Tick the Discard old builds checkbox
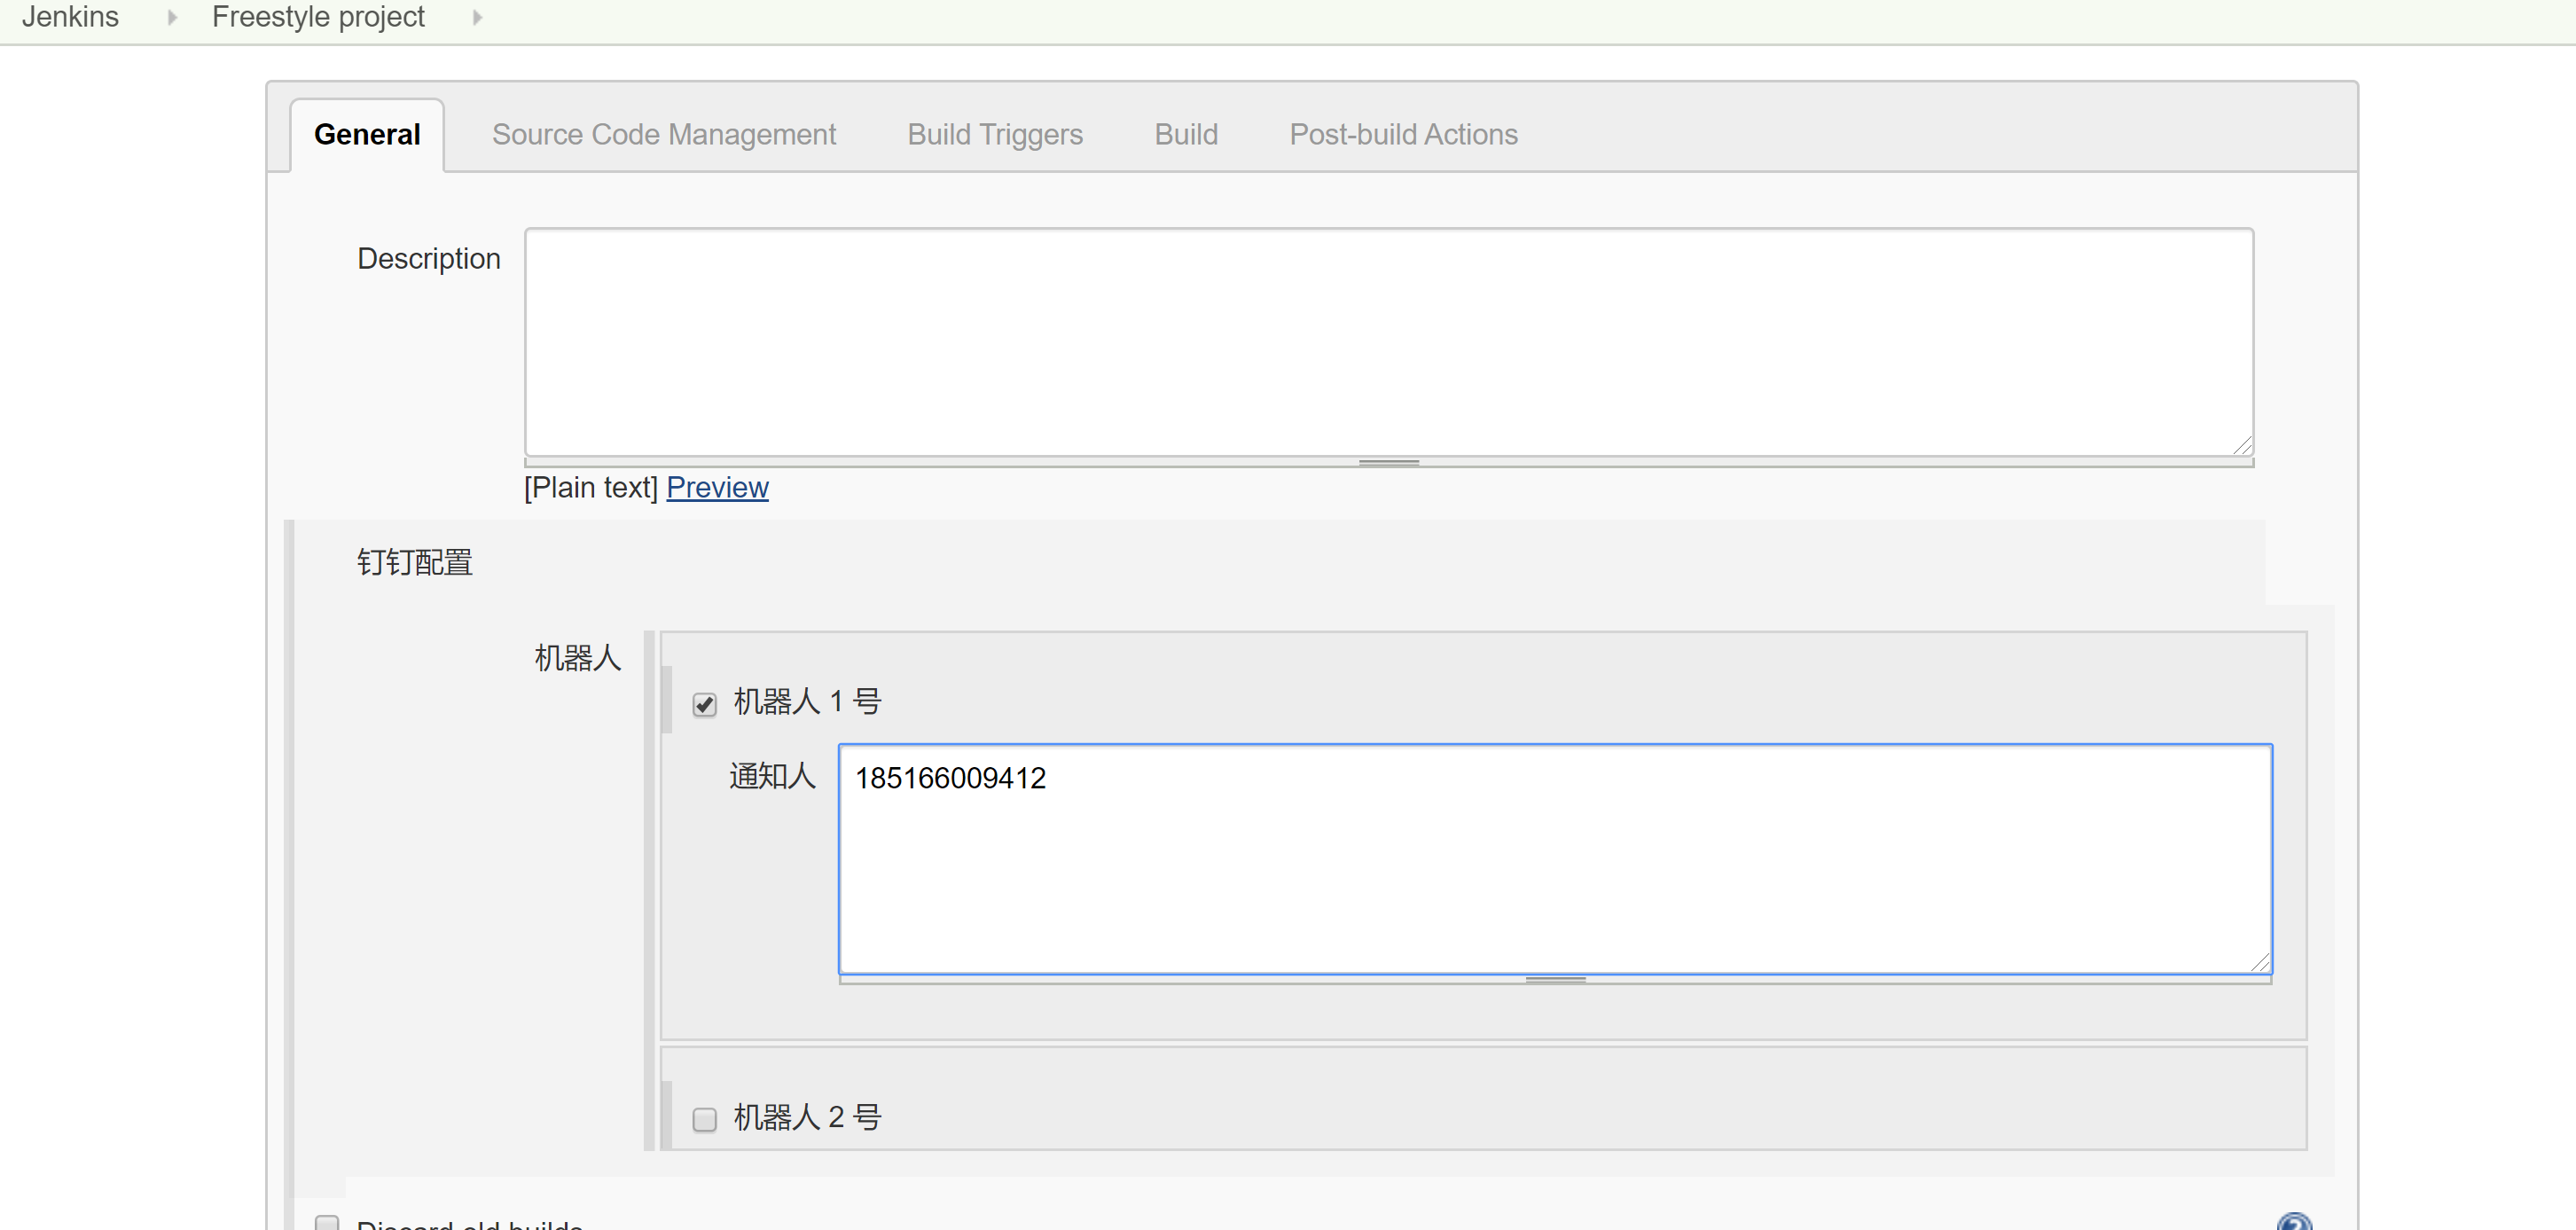 click(x=327, y=1222)
